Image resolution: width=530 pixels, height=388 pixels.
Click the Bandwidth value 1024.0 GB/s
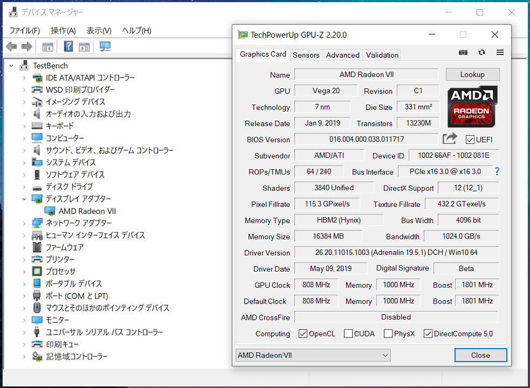coord(461,236)
